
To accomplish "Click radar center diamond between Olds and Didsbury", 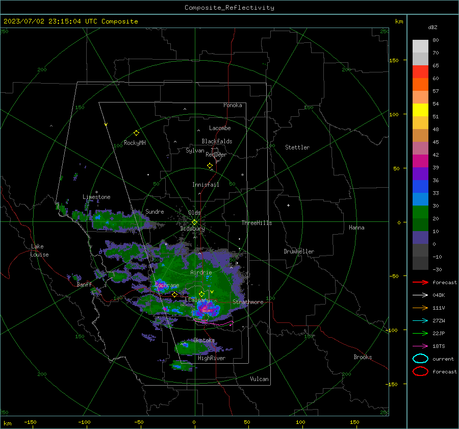I will (194, 222).
